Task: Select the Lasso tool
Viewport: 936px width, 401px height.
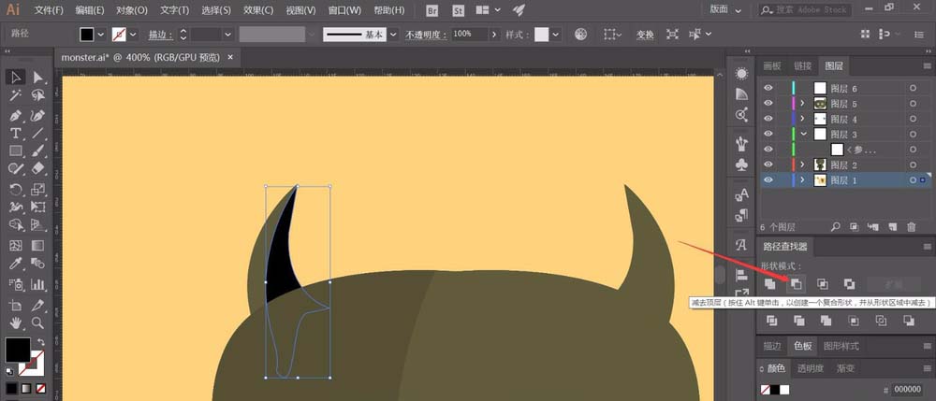Action: coord(37,95)
